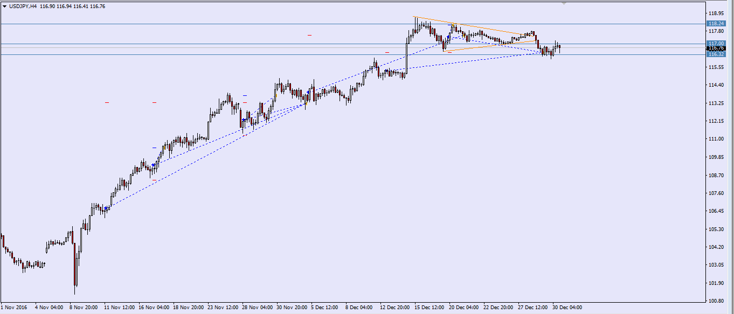Click the 116.94 high value in header
Viewport: 734px width, 314px height.
click(65, 6)
